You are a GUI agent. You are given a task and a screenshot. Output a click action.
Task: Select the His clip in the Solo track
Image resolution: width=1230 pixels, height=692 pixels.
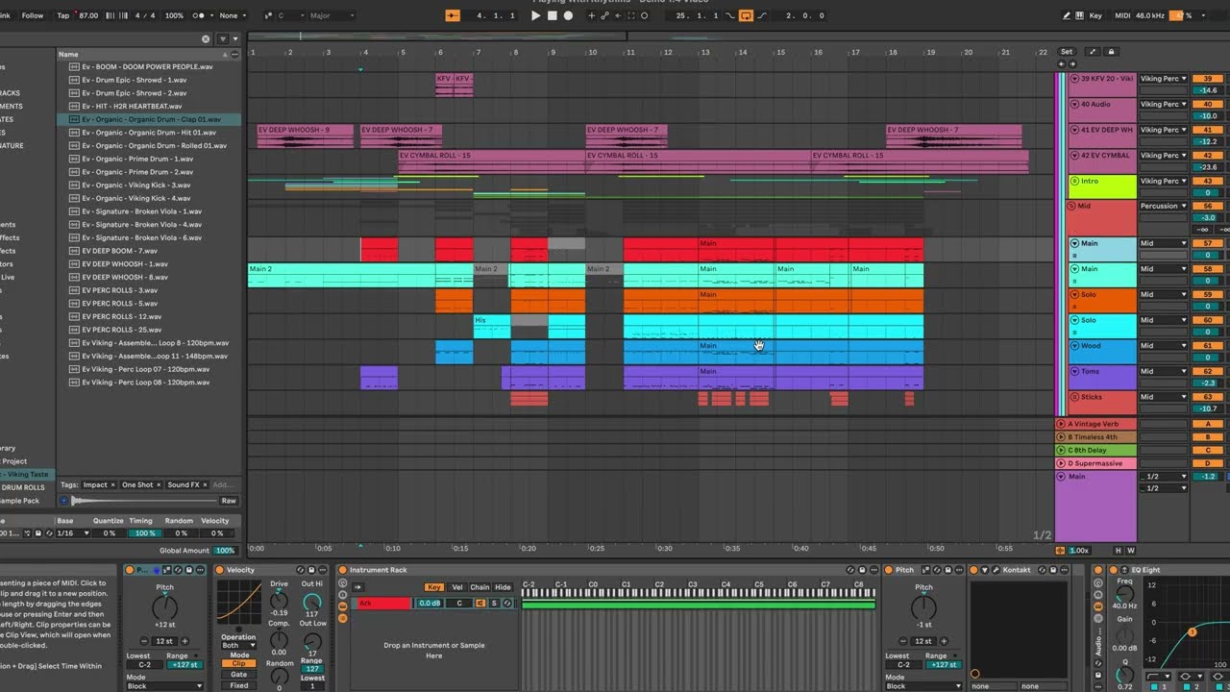coord(492,326)
